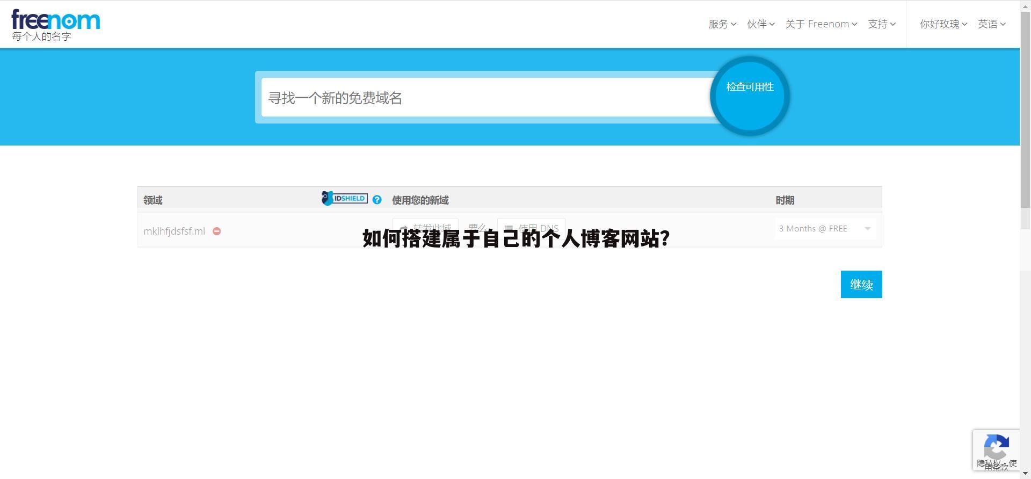The height and width of the screenshot is (479, 1031).
Task: Open the 支持 menu
Action: pyautogui.click(x=882, y=24)
